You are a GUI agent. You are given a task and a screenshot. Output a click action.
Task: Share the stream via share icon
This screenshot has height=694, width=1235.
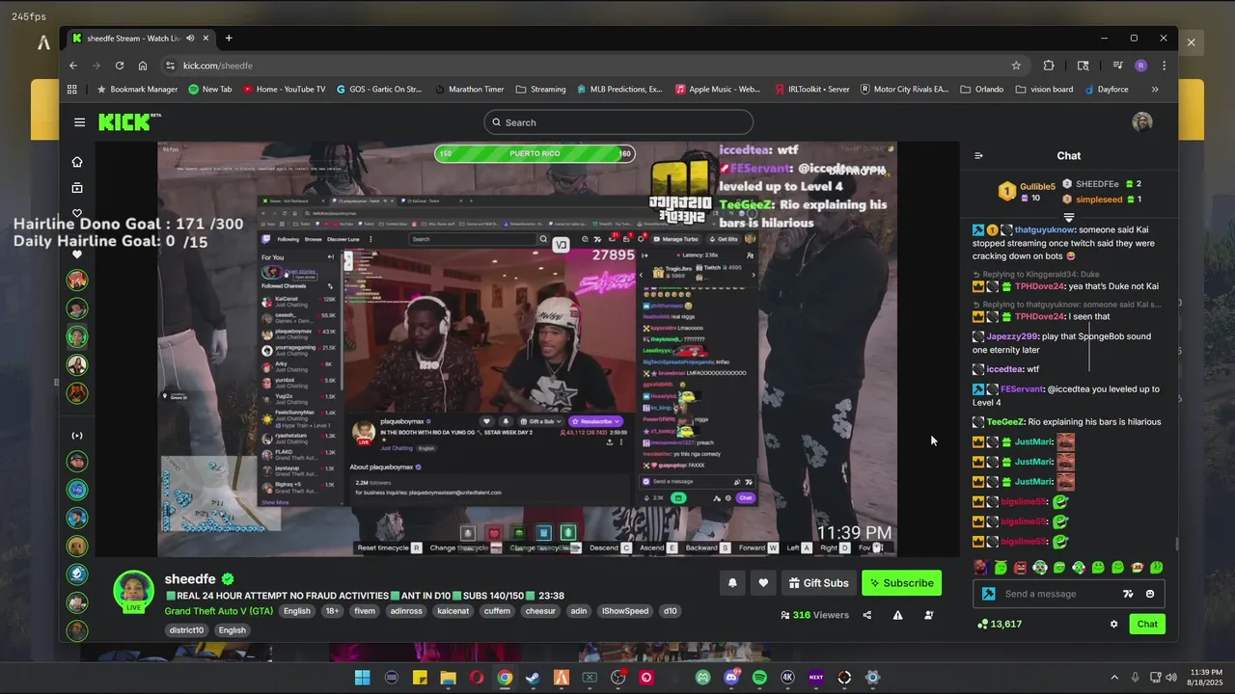coord(866,615)
